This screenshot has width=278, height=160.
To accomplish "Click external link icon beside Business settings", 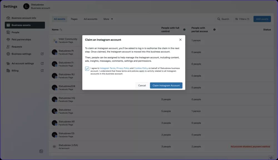I will point(42,54).
